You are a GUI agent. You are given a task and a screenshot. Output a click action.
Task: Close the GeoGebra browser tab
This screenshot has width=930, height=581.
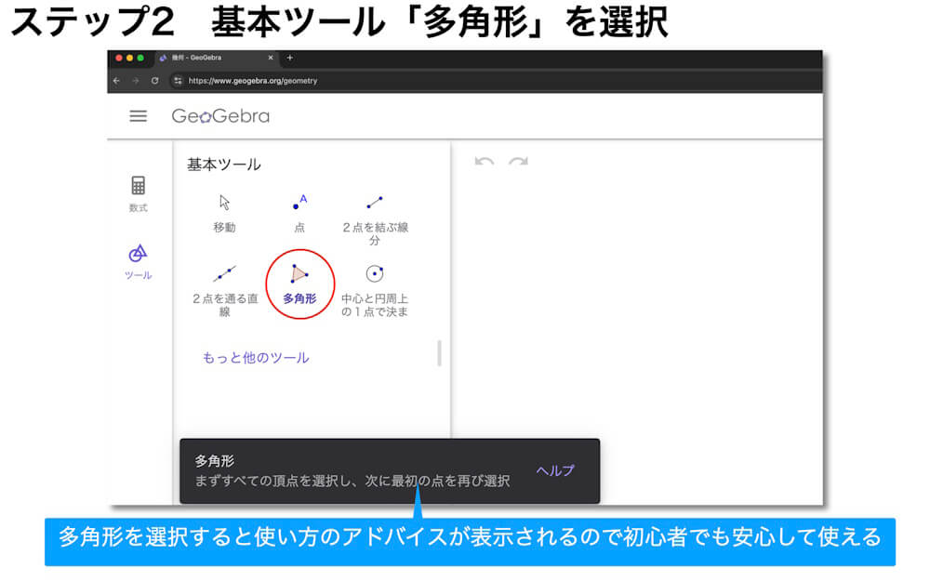point(271,58)
